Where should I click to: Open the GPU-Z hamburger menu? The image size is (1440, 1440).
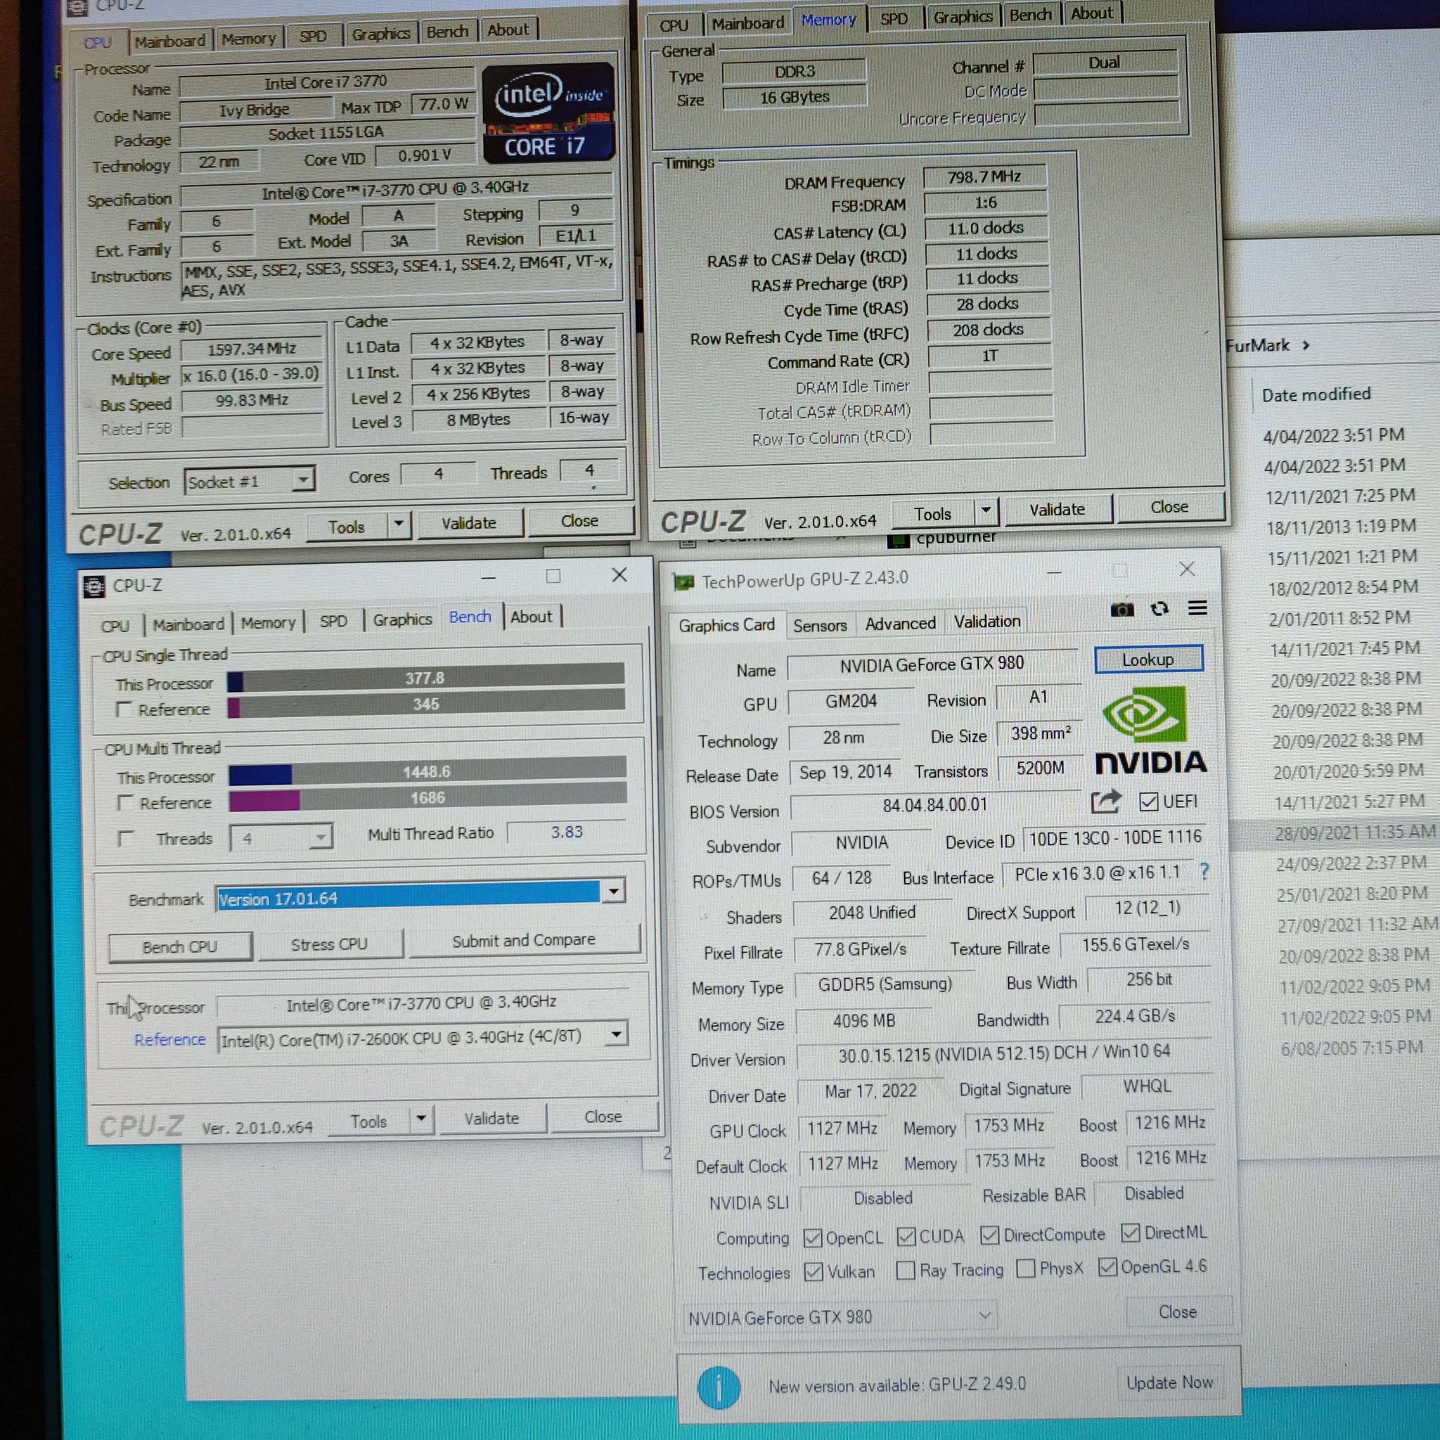tap(1197, 608)
